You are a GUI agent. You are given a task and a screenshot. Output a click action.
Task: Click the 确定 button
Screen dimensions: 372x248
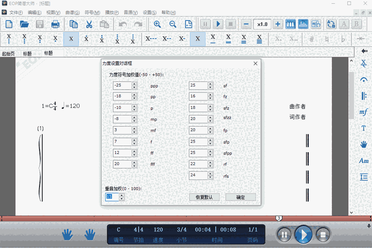pos(240,197)
